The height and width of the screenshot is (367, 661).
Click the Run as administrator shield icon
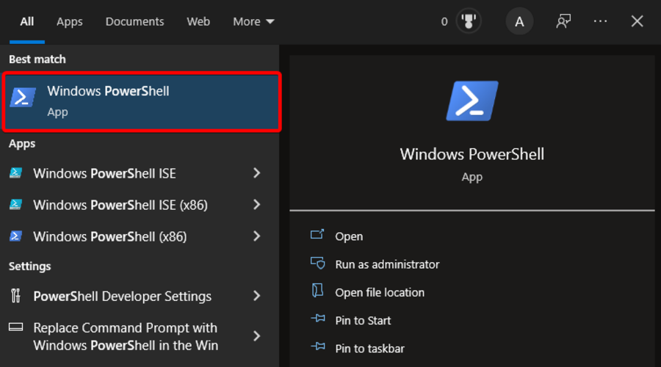coord(317,264)
